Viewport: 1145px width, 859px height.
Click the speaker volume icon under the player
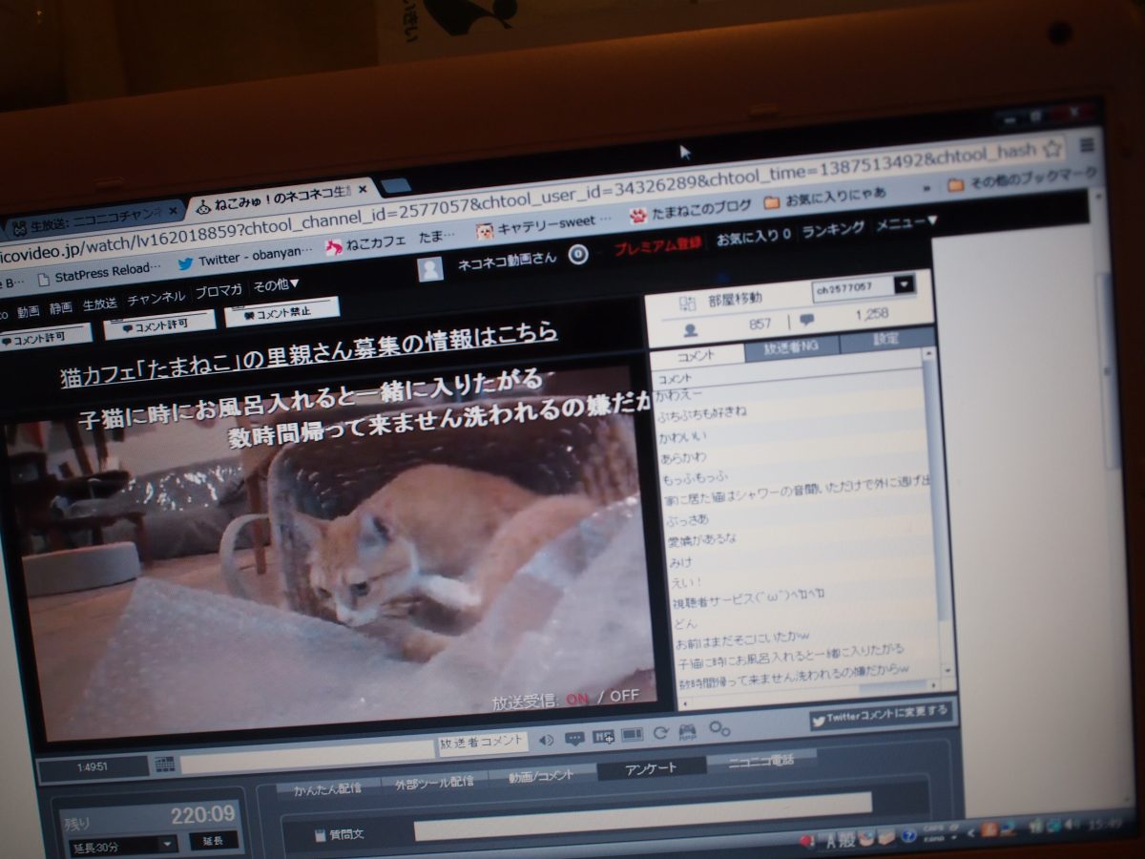click(x=546, y=739)
